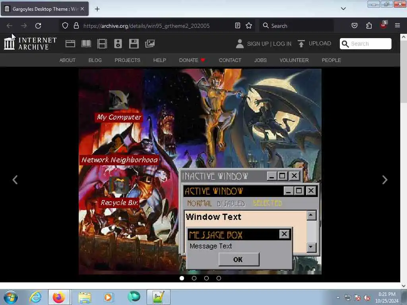Expand the list all tabs dropdown chevron
407x305 pixels.
tap(343, 9)
